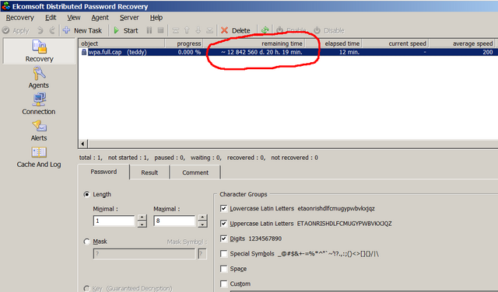Viewport: 498px width, 292px height.
Task: Switch to the Result tab
Action: coord(149,172)
